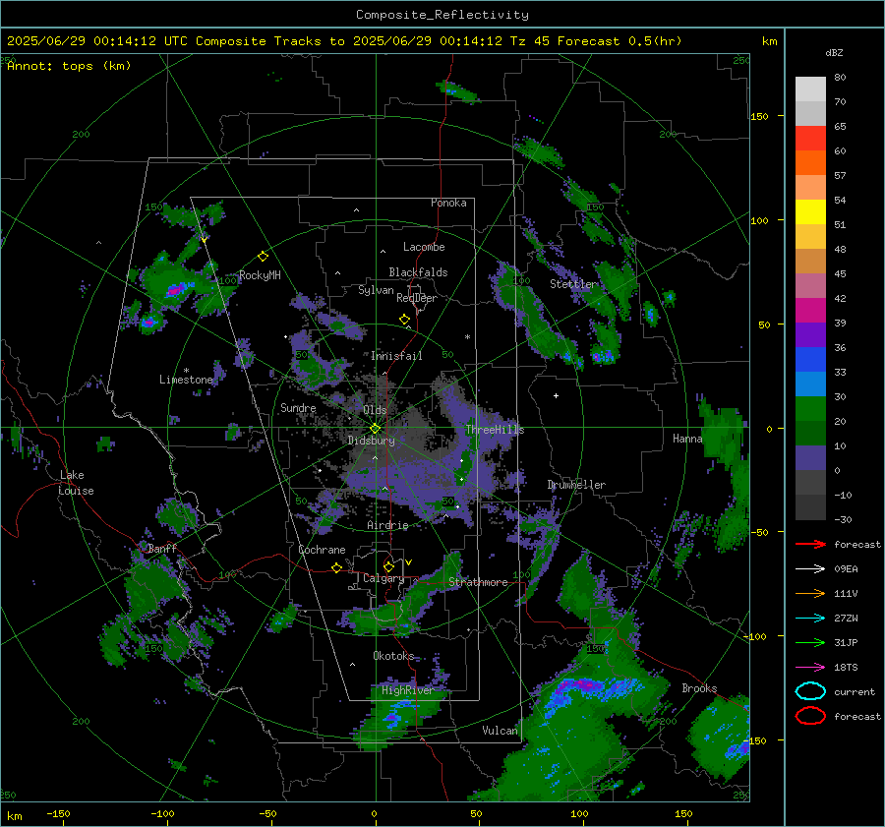This screenshot has width=885, height=827.
Task: Click the ThreeHills town label
Action: point(495,430)
